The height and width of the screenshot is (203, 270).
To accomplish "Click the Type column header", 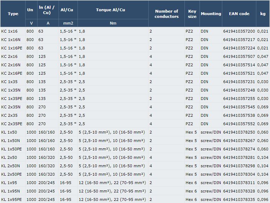I will [13, 14].
